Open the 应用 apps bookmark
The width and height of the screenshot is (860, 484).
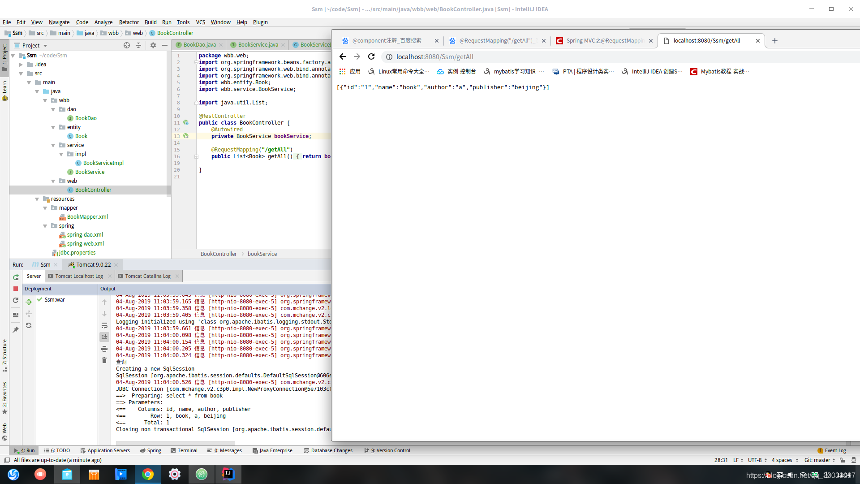(x=350, y=72)
